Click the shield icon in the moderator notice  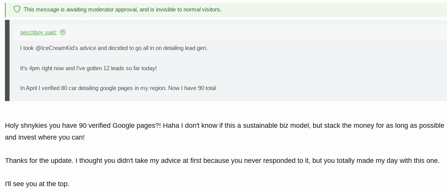17,10
